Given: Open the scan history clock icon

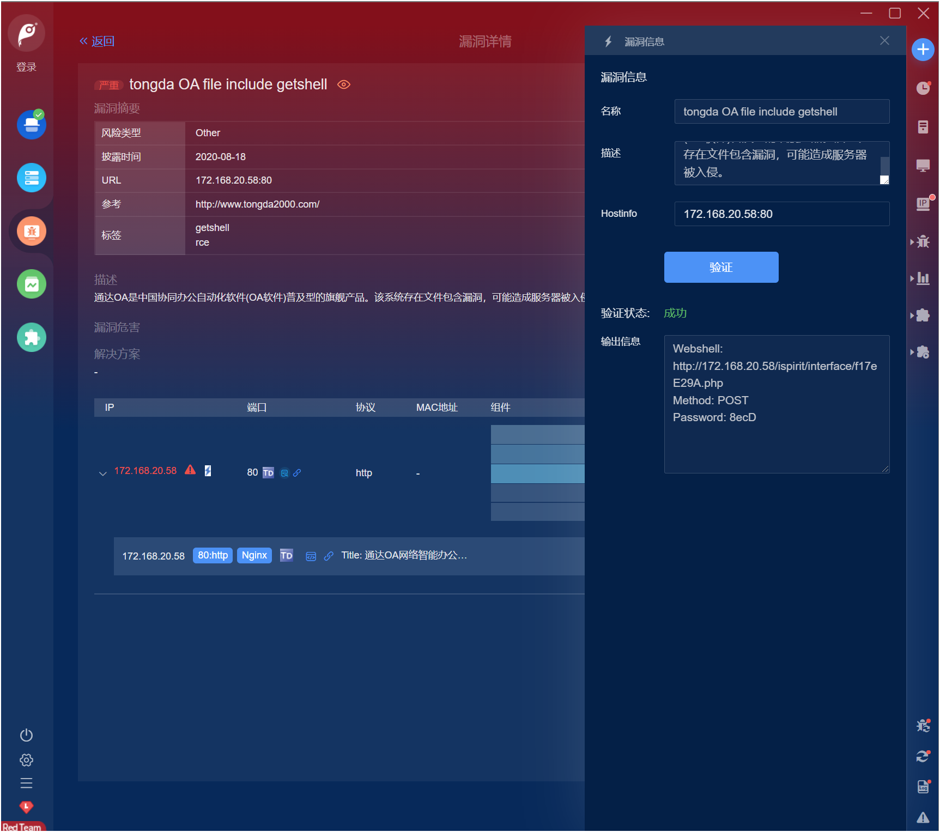Looking at the screenshot, I should pyautogui.click(x=923, y=88).
